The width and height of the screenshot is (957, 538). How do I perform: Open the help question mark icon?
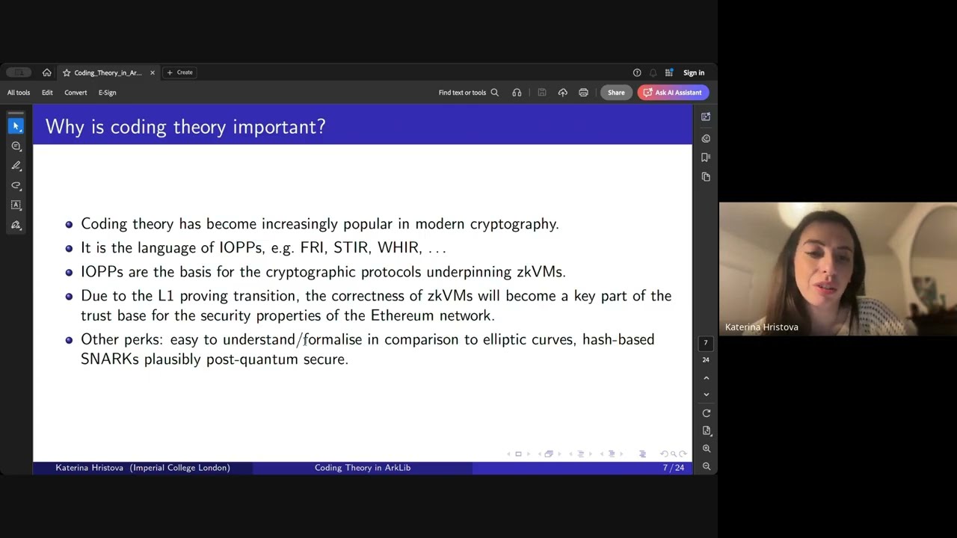[x=637, y=72]
